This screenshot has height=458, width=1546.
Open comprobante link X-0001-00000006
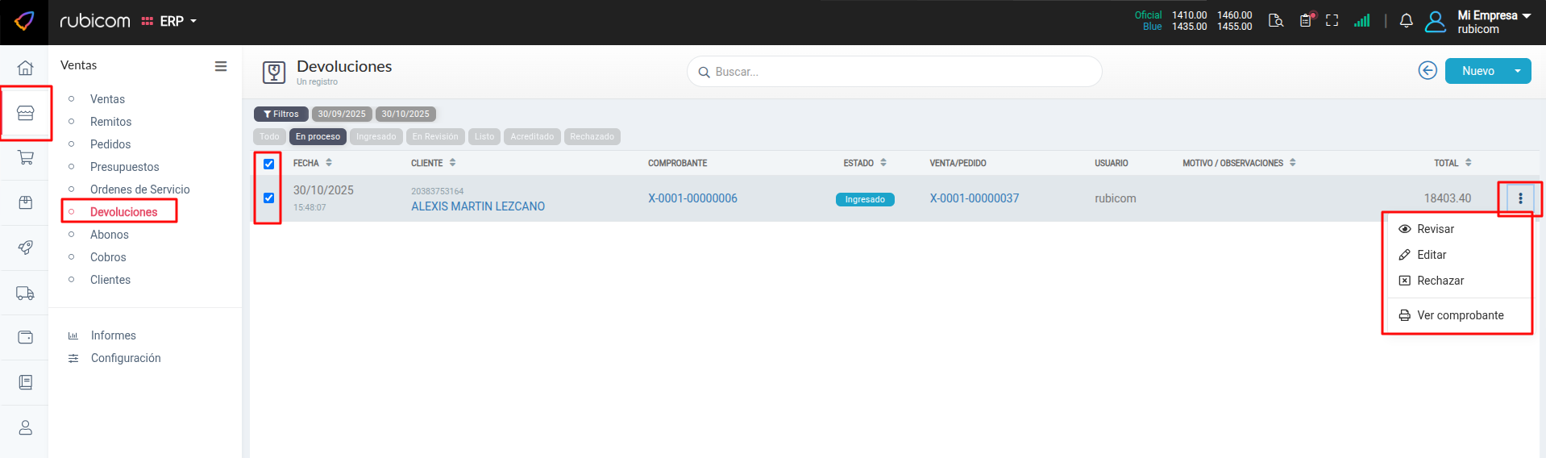(x=692, y=198)
